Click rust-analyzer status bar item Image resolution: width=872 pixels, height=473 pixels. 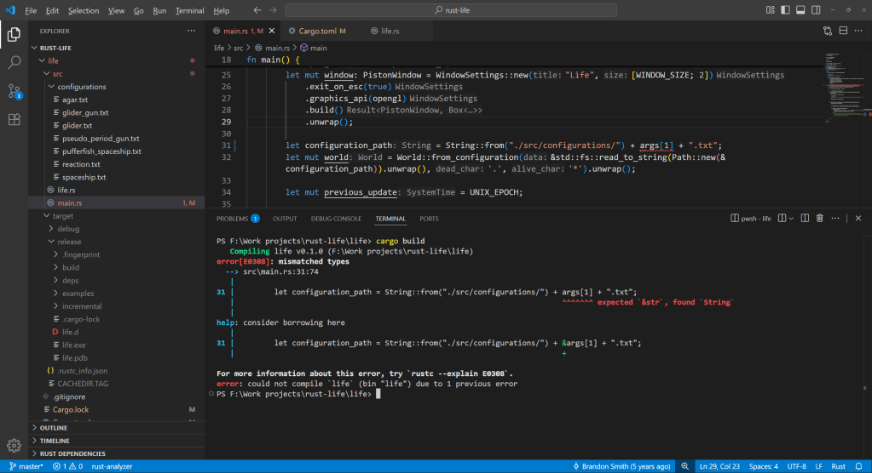(x=112, y=466)
